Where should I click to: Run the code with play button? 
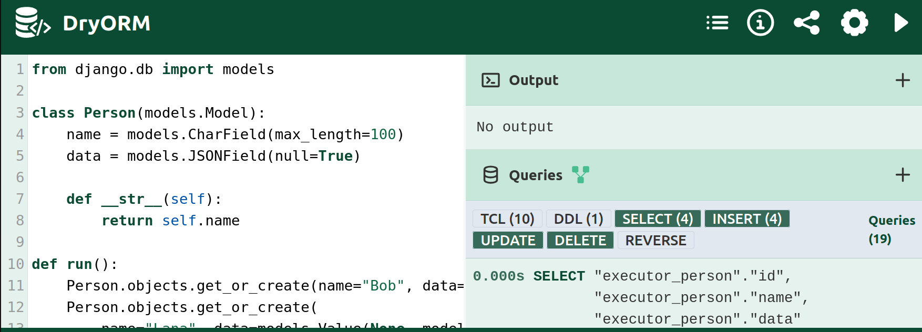coord(901,23)
